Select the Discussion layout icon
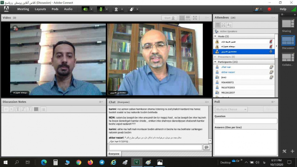297x167 pixels. [288, 41]
